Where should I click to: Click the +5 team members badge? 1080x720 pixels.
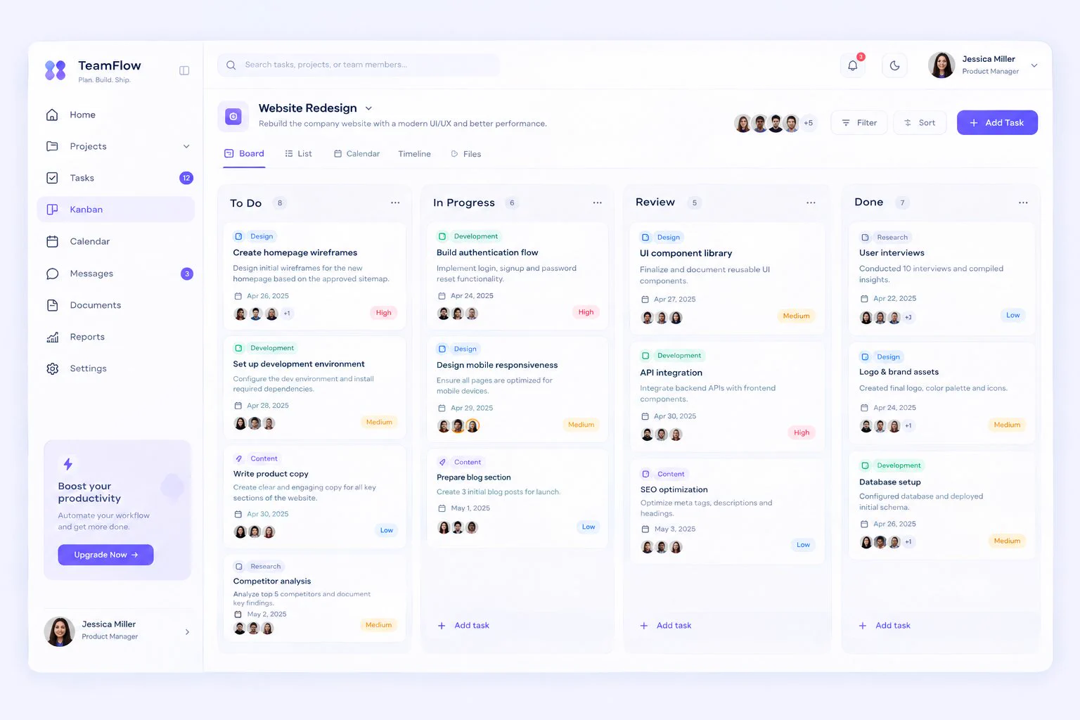coord(809,123)
